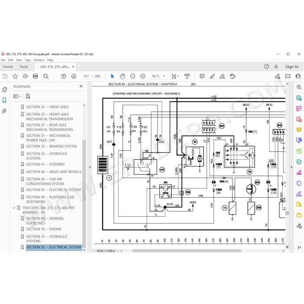Open SECTION 33 -- BRAKING SYSTEM bookmark

(52, 146)
